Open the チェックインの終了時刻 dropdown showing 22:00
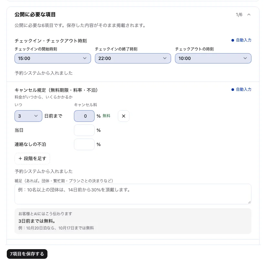266x263 pixels. point(133,58)
